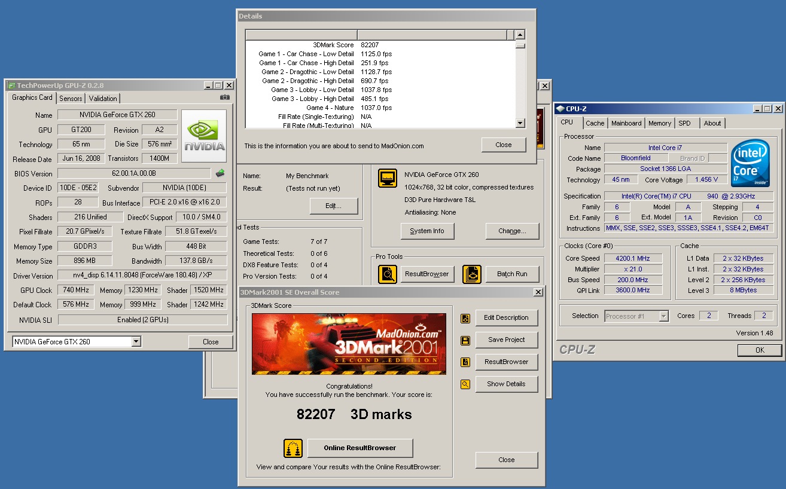Click the BIOS save chip icon in GPU-Z
The height and width of the screenshot is (489, 786).
[220, 173]
